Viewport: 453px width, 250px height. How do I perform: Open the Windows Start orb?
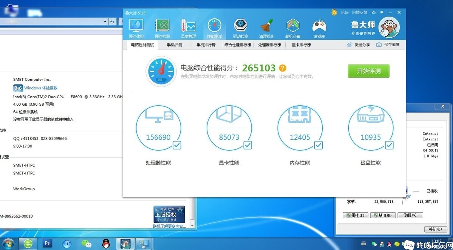(8, 244)
